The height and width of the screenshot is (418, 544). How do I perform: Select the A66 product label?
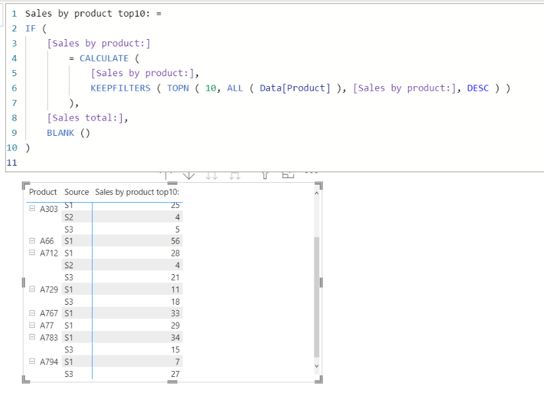47,241
